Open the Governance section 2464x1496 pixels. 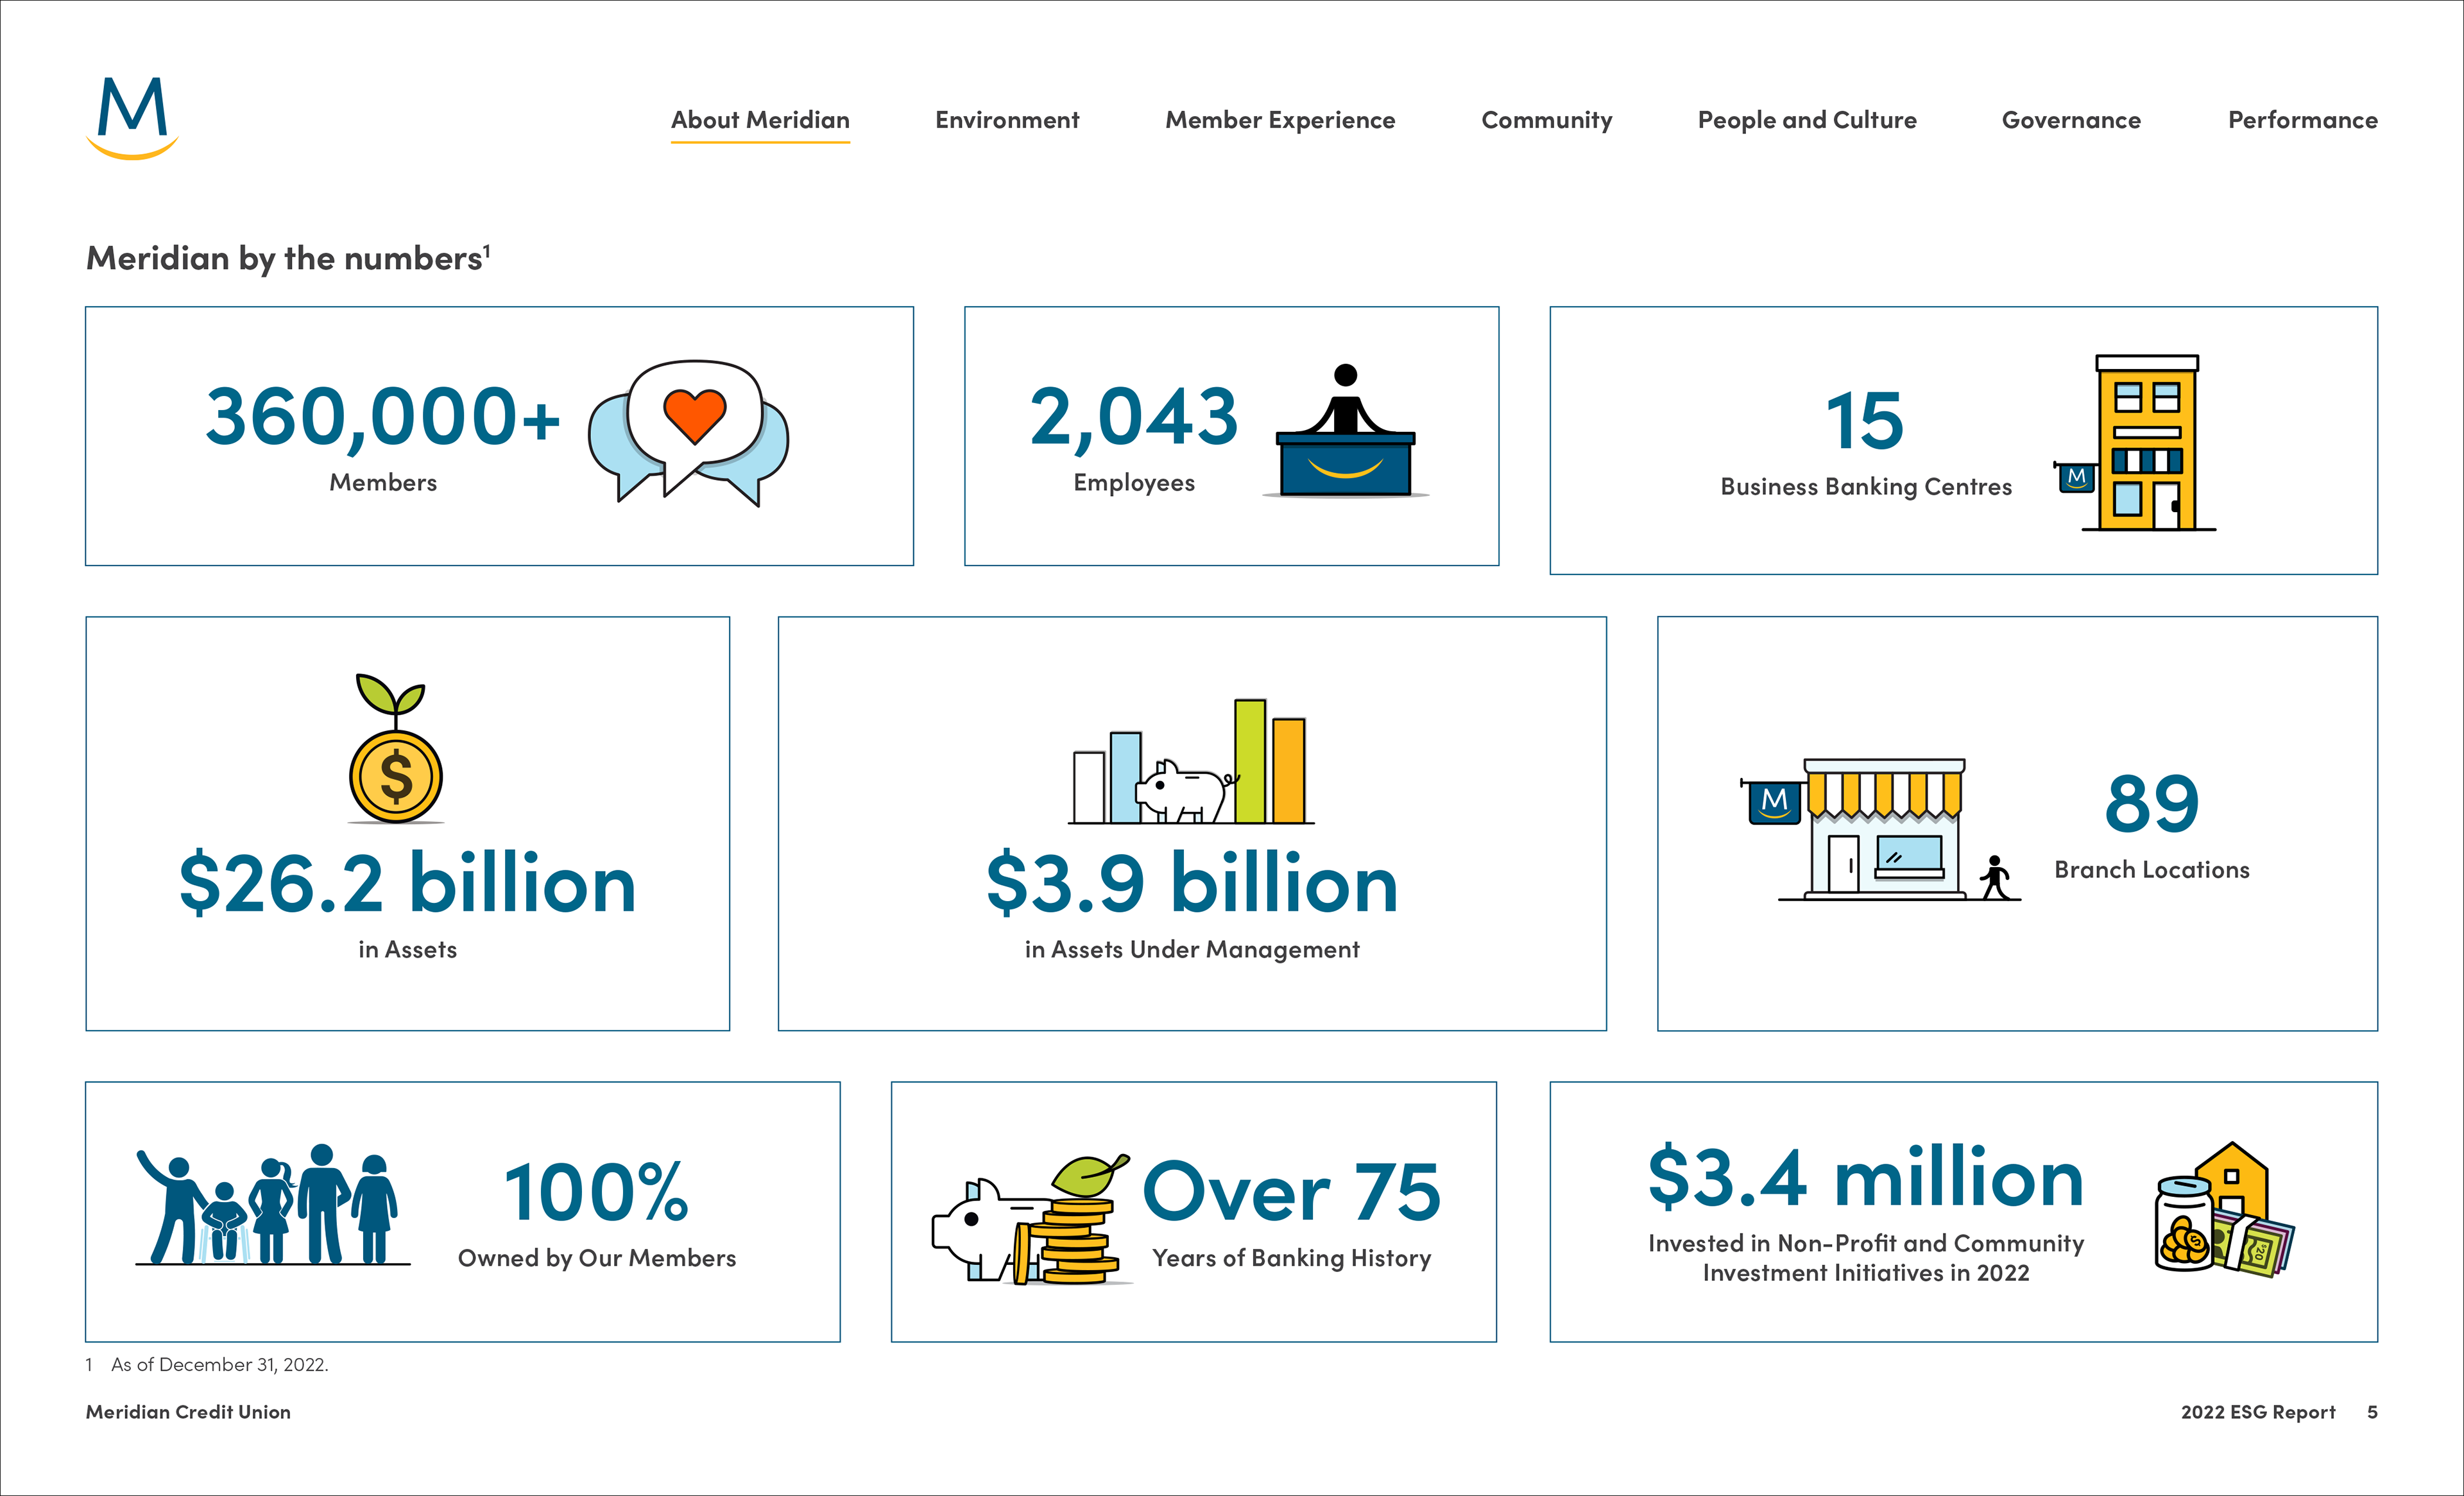[x=2071, y=120]
